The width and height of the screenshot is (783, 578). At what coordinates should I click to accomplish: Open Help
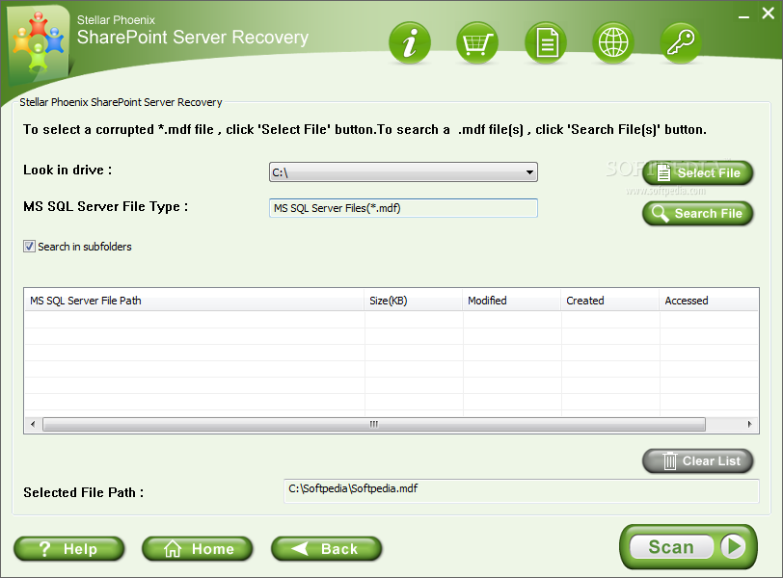point(68,549)
